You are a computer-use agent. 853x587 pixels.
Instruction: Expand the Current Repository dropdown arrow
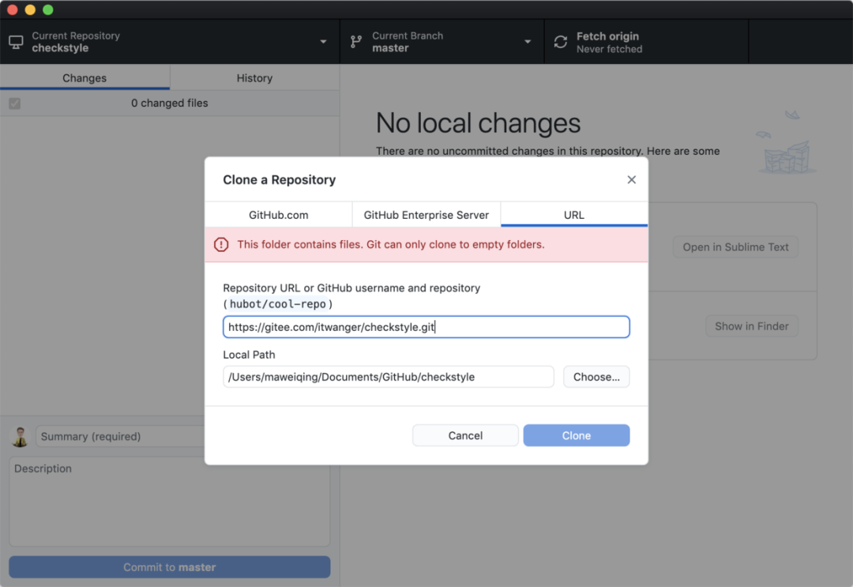point(323,42)
